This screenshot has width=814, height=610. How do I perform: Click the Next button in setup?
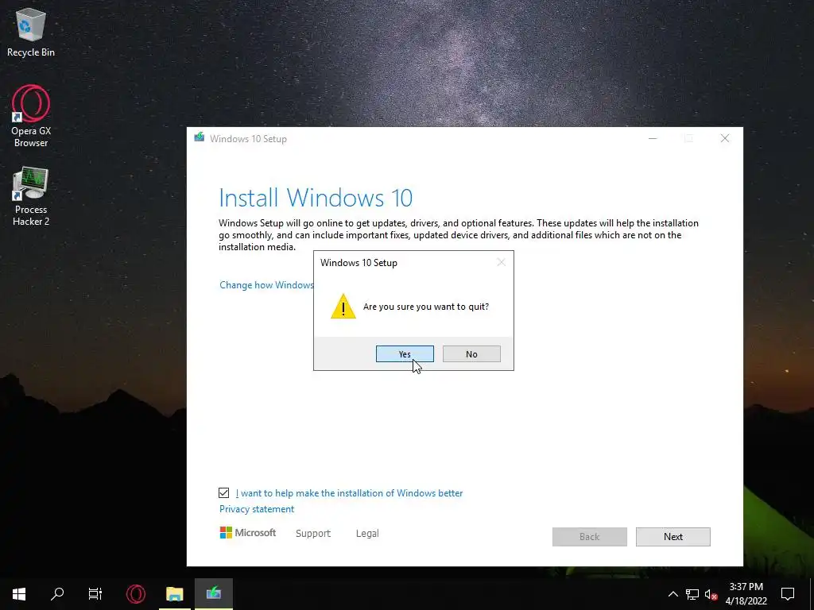click(673, 537)
